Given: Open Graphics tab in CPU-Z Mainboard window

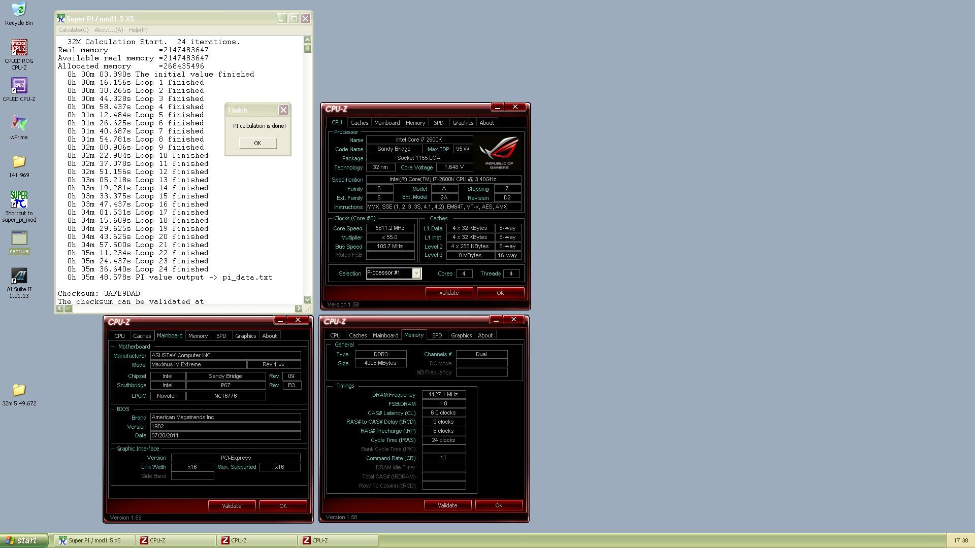Looking at the screenshot, I should 245,336.
